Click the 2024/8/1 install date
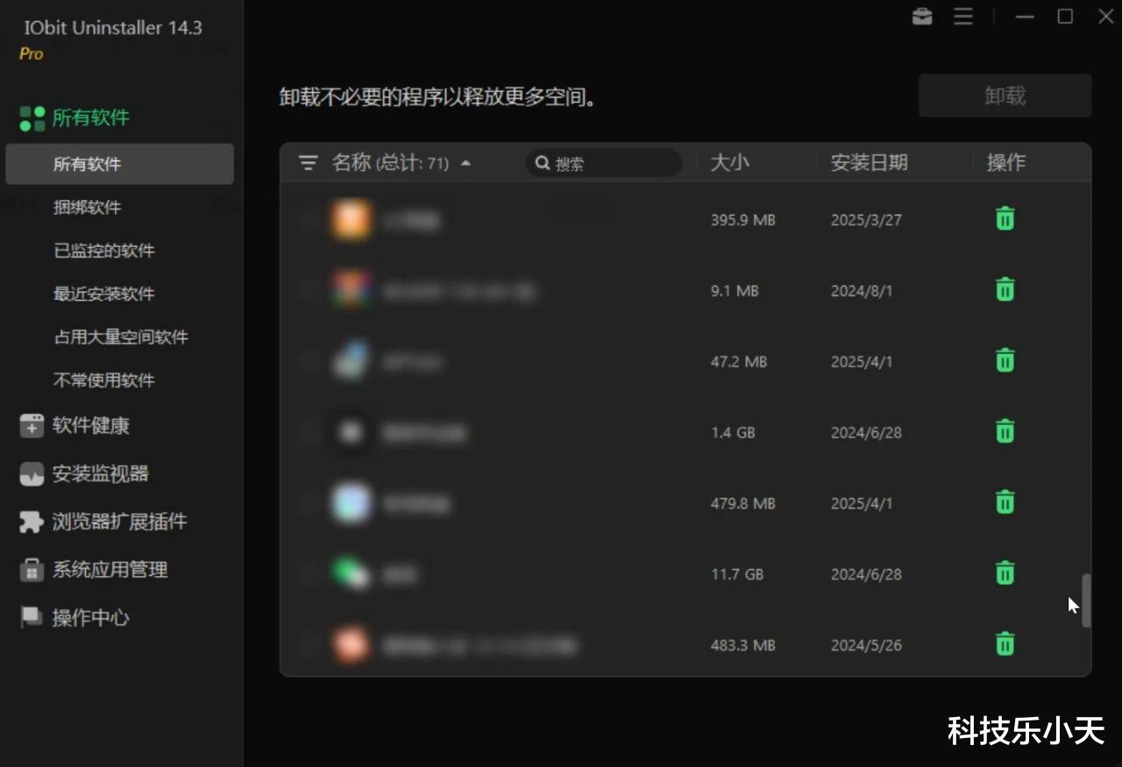This screenshot has height=767, width=1122. point(862,291)
